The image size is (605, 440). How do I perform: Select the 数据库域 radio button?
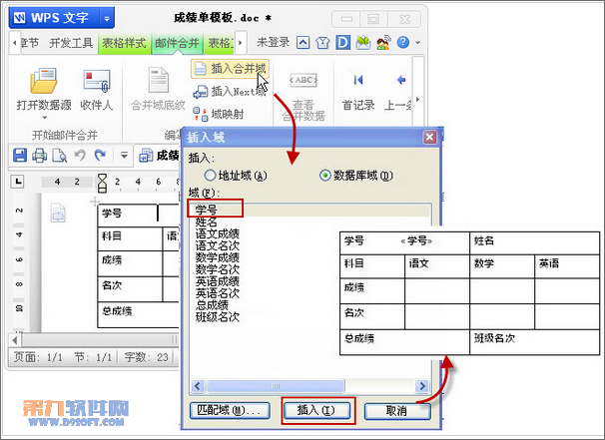325,175
